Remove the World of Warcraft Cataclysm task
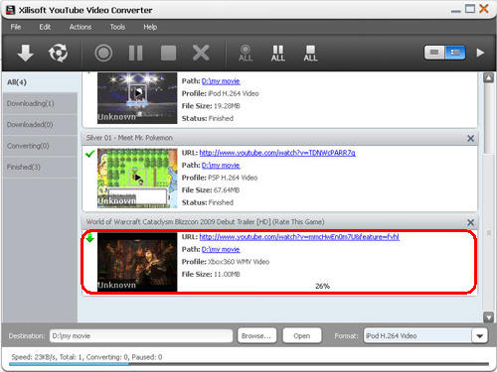The image size is (497, 372). 470,222
